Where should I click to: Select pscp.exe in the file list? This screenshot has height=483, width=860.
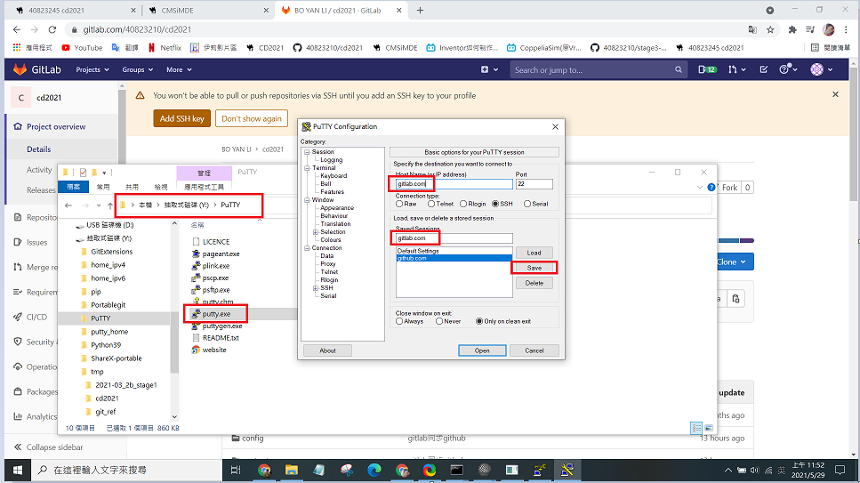pos(215,278)
